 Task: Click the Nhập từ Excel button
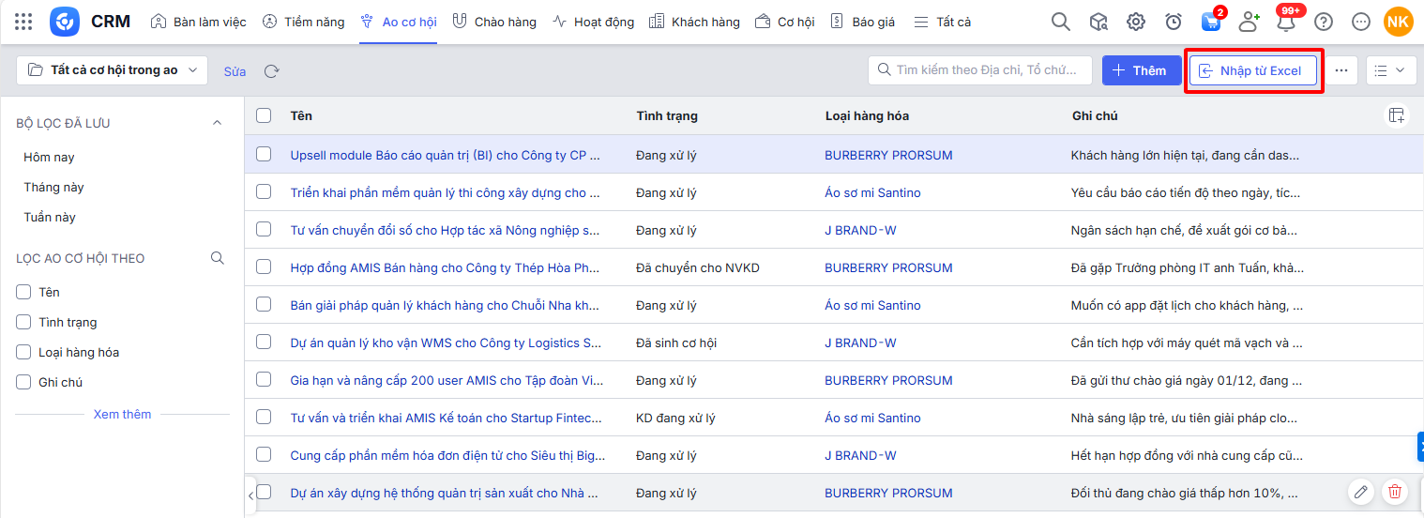(x=1252, y=70)
